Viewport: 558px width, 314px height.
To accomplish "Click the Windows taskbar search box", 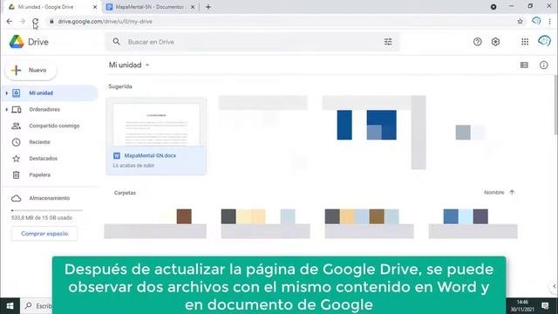I will pos(37,306).
